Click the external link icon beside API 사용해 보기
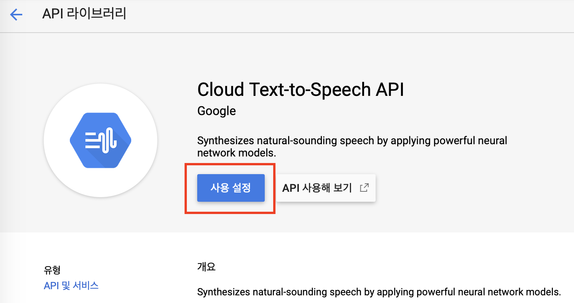 pos(364,188)
